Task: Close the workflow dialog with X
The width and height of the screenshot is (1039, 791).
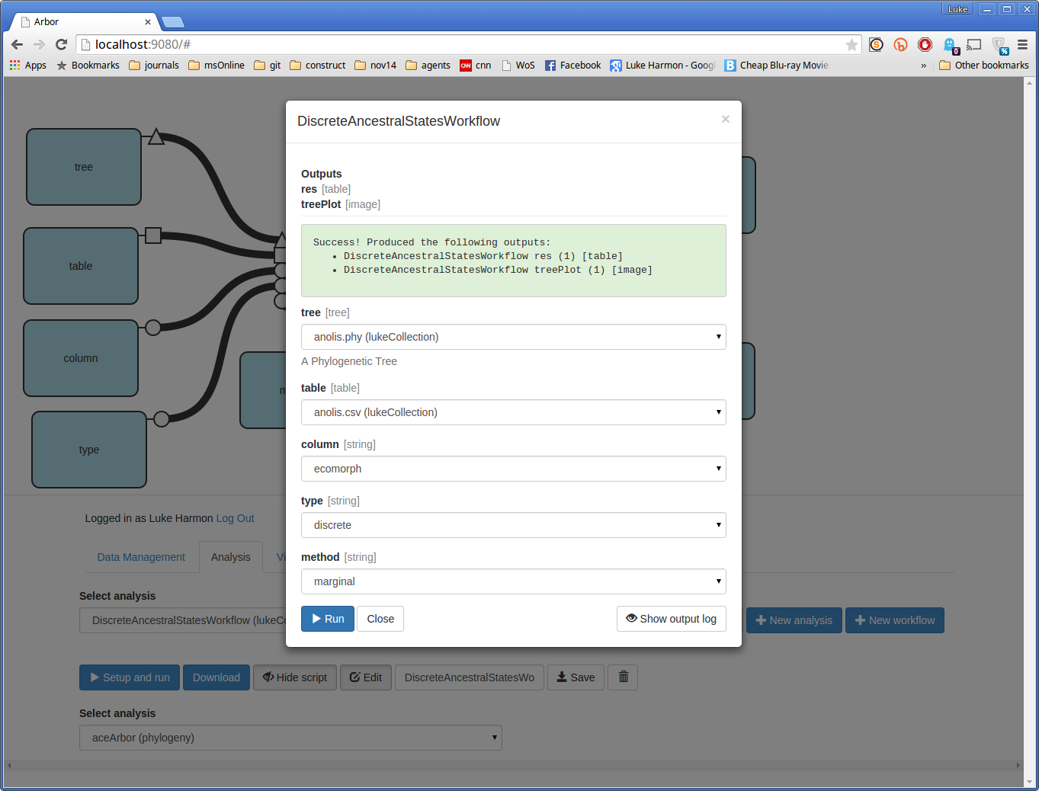Action: 726,119
